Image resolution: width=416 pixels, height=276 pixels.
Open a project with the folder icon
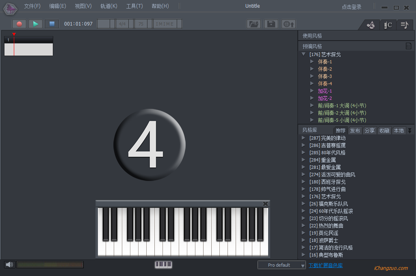click(x=253, y=24)
